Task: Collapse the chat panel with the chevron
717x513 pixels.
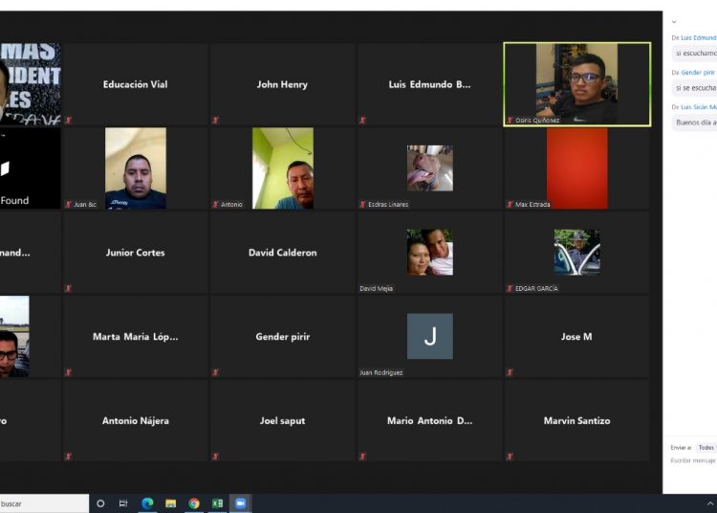Action: click(674, 21)
